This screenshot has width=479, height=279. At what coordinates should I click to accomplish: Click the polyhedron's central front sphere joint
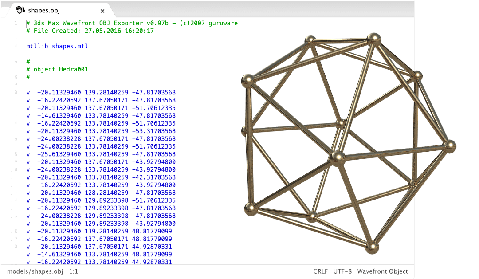tap(337, 157)
